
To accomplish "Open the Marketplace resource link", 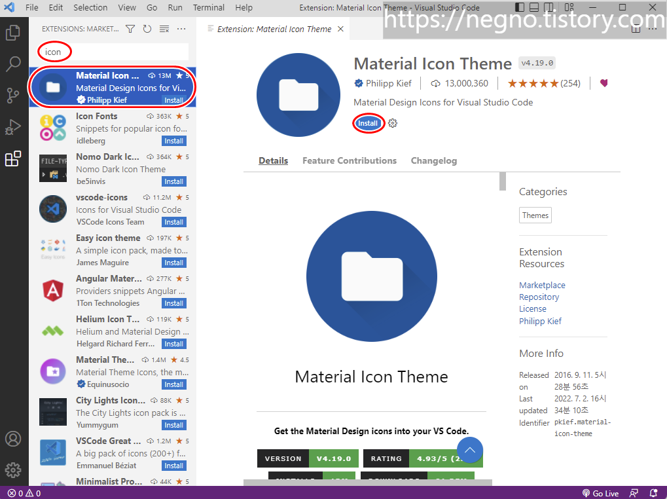I will [x=542, y=285].
